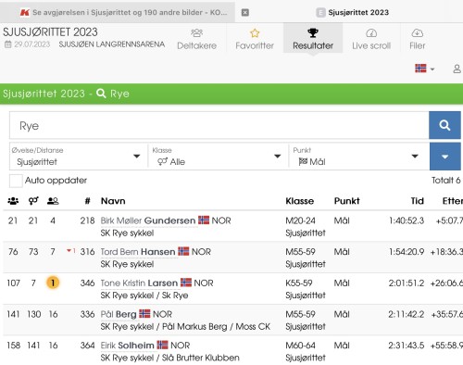Open the user profile icon

(x=457, y=69)
